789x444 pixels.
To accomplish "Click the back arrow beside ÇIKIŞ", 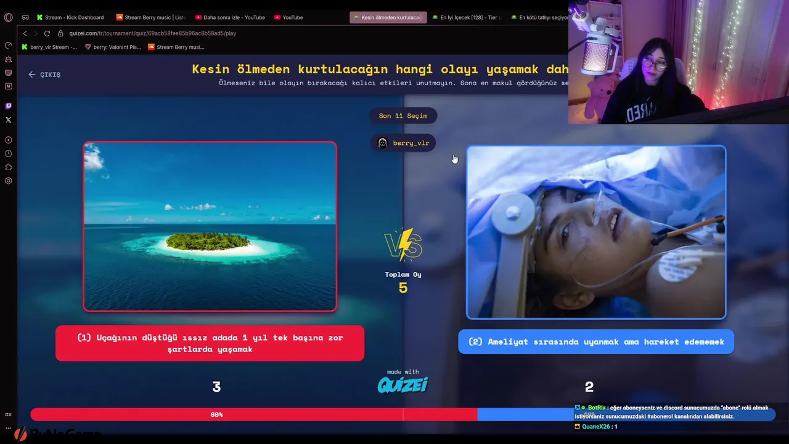I will pyautogui.click(x=31, y=75).
